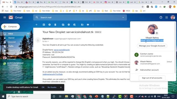Add to Tasks using the checkmark icon
Screen dimensions: 177x99
pos(74,25)
